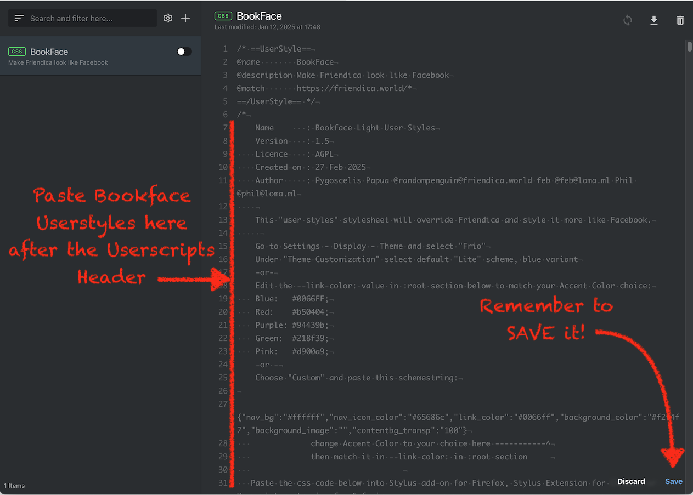Screen dimensions: 693x495
Task: Select the BookFace item in the sidebar list
Action: (100, 56)
